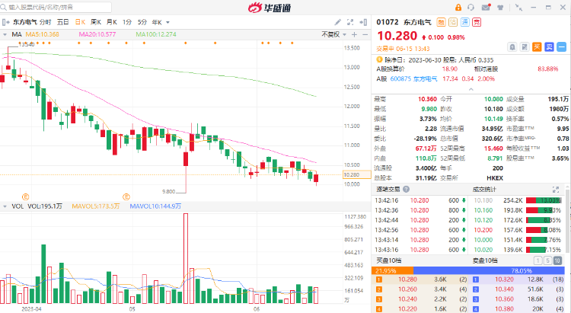The height and width of the screenshot is (313, 571).
Task: Show 10 level order book depth
Action: click(x=557, y=260)
